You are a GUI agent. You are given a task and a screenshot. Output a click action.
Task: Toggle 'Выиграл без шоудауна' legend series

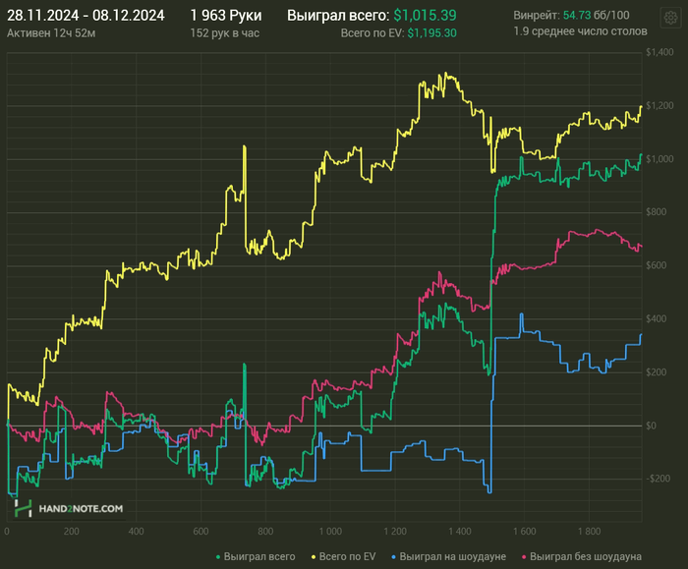[x=582, y=557]
